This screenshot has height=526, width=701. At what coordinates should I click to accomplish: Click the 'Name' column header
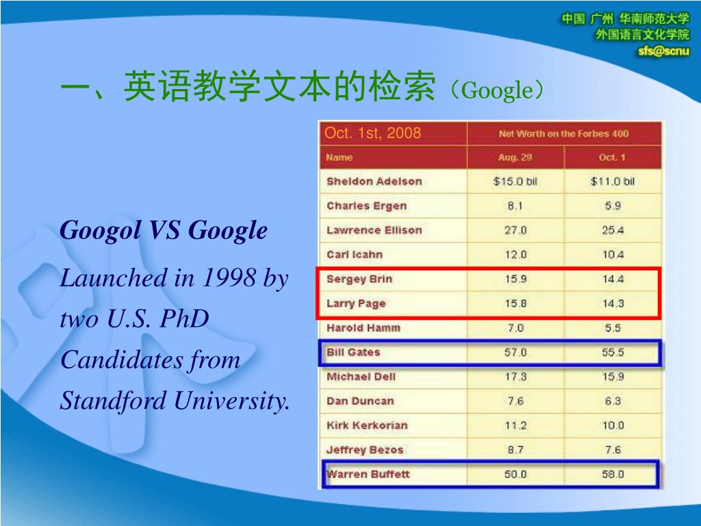(340, 158)
